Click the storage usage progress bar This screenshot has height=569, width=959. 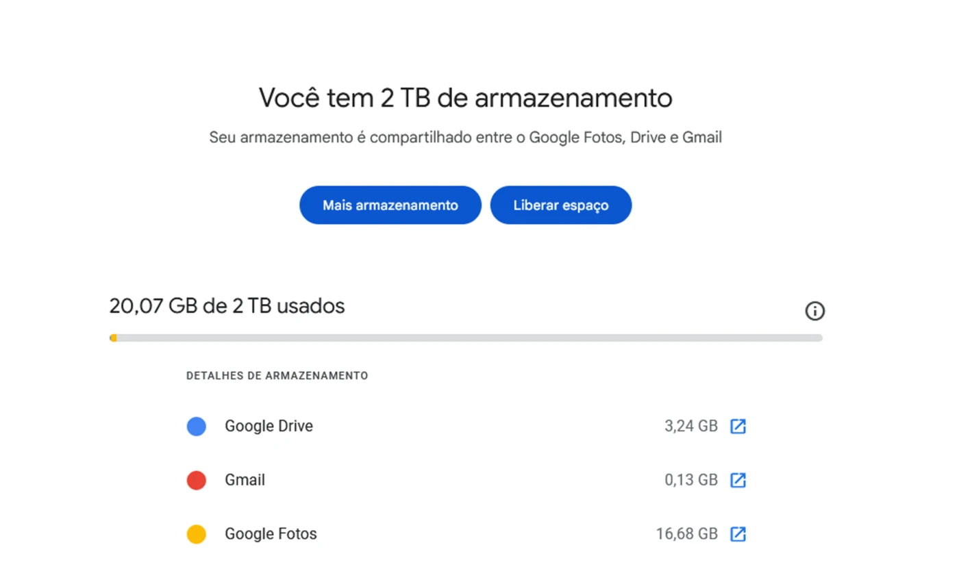click(466, 338)
